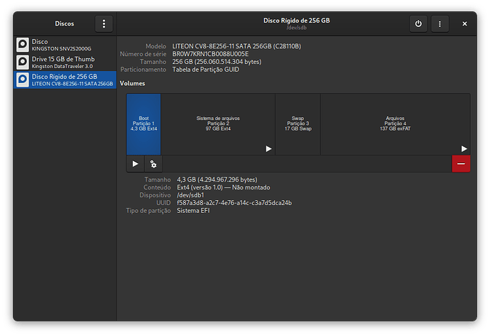This screenshot has width=490, height=335.
Task: Select the Arquivos Partição 4 exFAT volume
Action: [x=394, y=124]
